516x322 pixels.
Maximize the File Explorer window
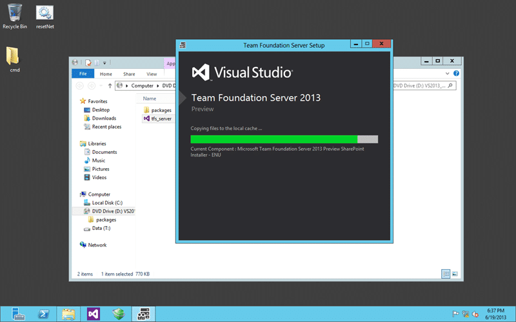[x=438, y=61]
